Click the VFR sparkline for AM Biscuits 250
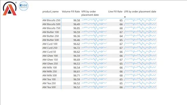The height and width of the screenshot is (105, 187). pos(94,20)
